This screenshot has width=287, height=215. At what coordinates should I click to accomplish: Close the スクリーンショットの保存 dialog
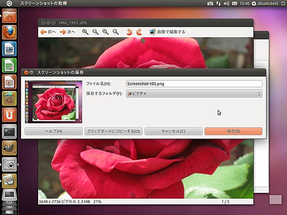tap(26, 72)
